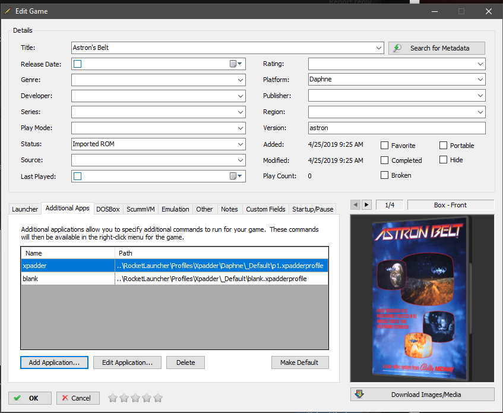The height and width of the screenshot is (413, 503).
Task: Click the pencil icon in the Edit Game title bar
Action: pos(7,11)
